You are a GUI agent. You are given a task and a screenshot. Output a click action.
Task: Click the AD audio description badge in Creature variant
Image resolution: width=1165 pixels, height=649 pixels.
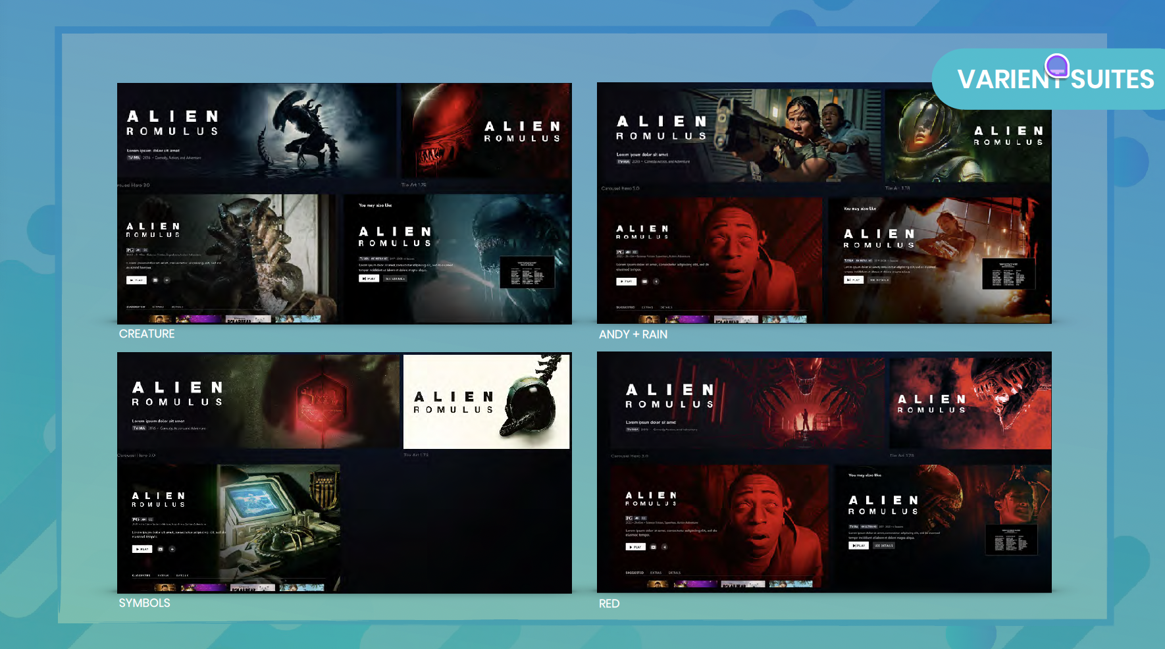(138, 249)
